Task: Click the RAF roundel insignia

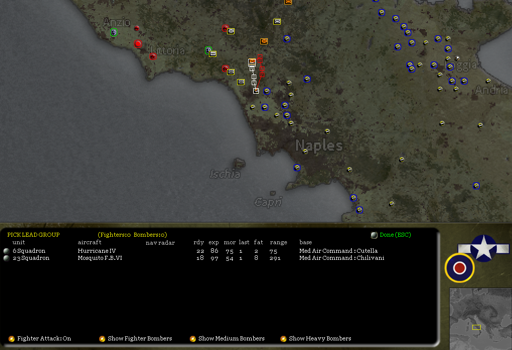Action: pyautogui.click(x=460, y=268)
